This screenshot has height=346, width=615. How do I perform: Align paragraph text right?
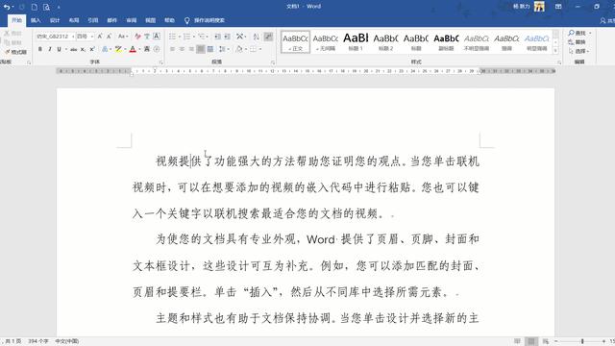pyautogui.click(x=191, y=49)
